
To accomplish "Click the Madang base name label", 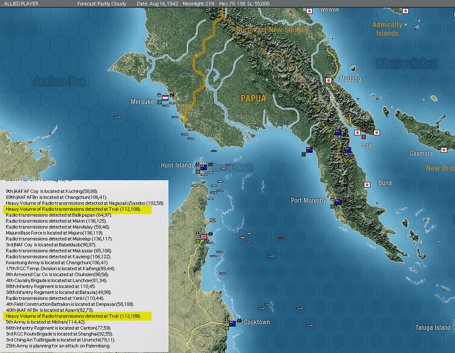I will tap(350, 79).
